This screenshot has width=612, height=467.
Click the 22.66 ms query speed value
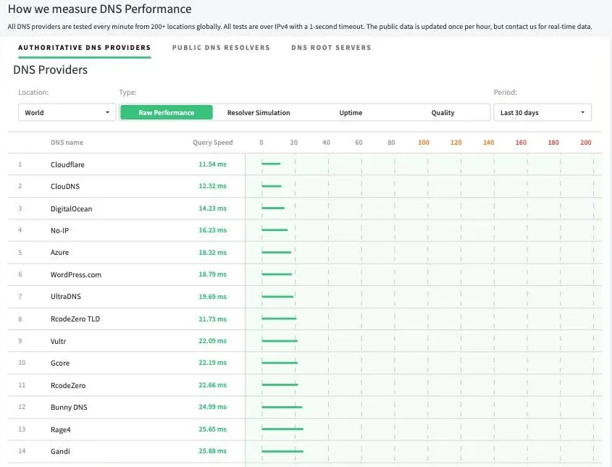(x=212, y=384)
